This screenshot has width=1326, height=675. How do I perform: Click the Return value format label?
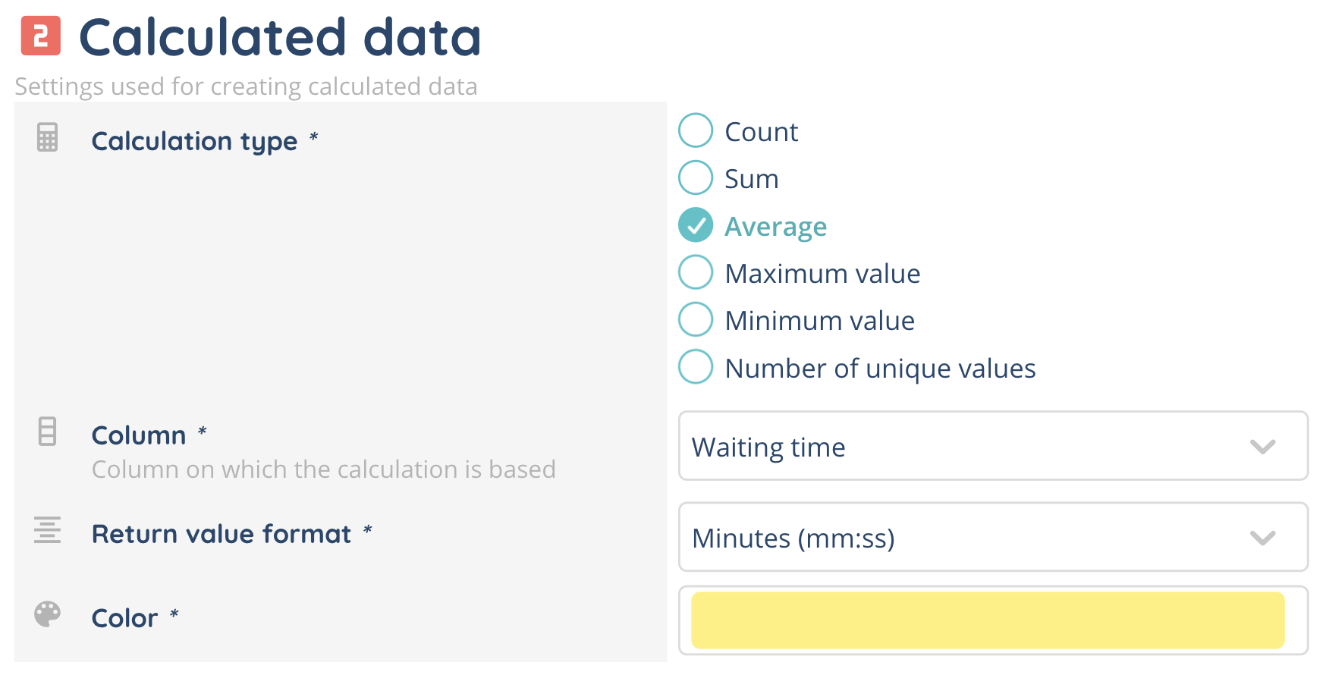(222, 534)
